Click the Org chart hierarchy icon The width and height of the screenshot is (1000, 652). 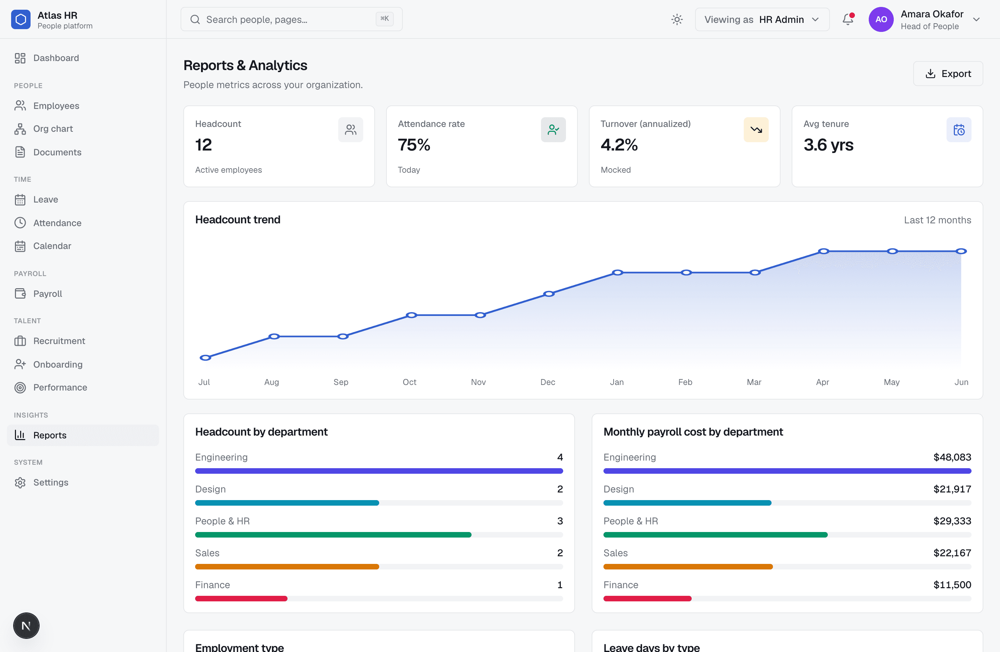[20, 129]
